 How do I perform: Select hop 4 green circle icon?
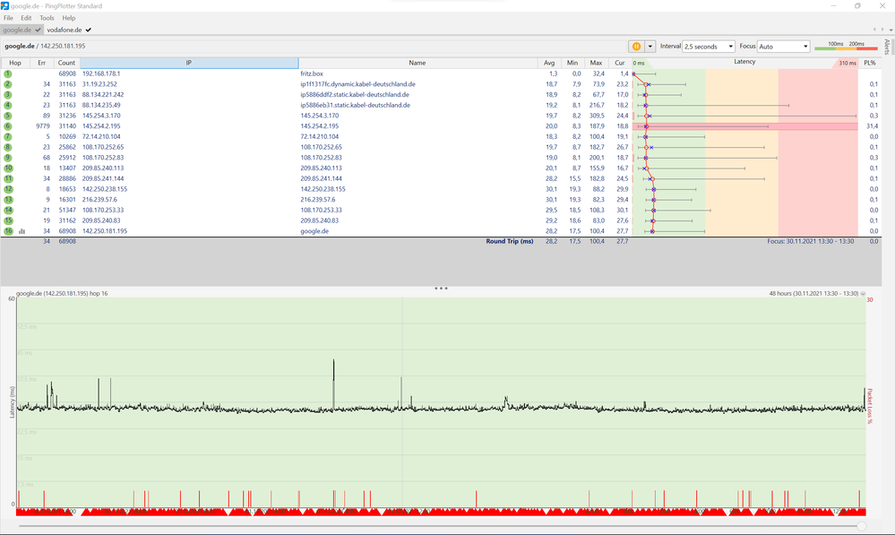tap(8, 105)
